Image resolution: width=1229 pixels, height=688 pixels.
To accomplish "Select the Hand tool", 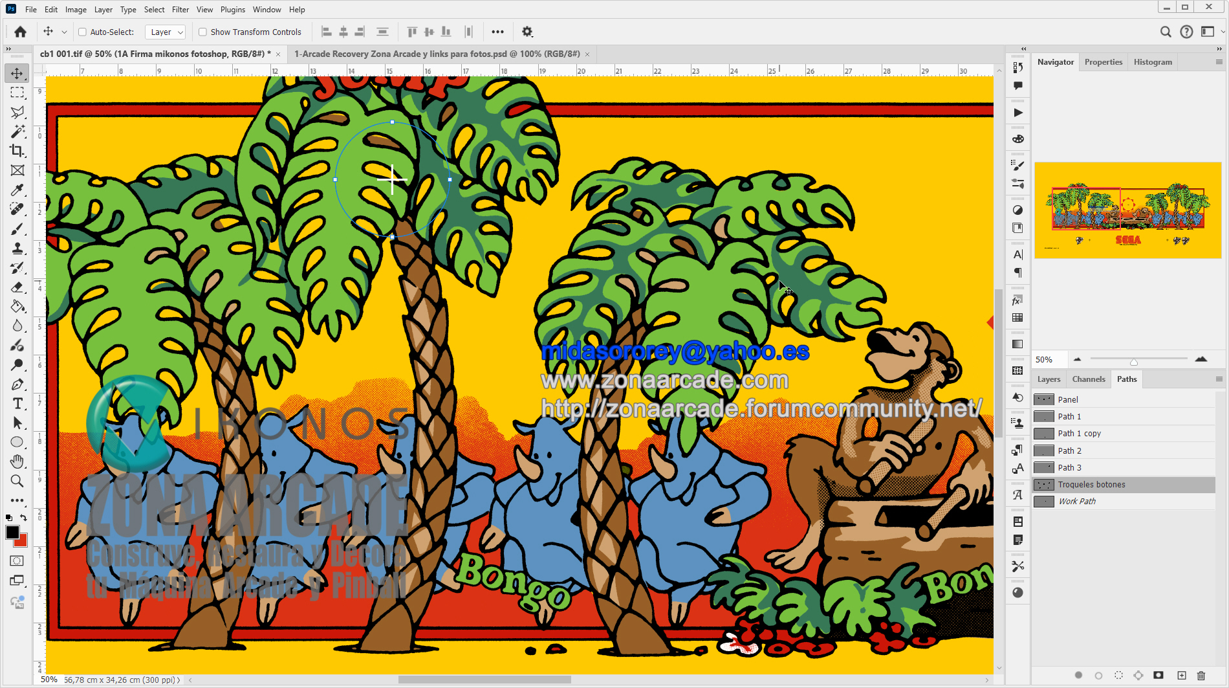I will [17, 461].
